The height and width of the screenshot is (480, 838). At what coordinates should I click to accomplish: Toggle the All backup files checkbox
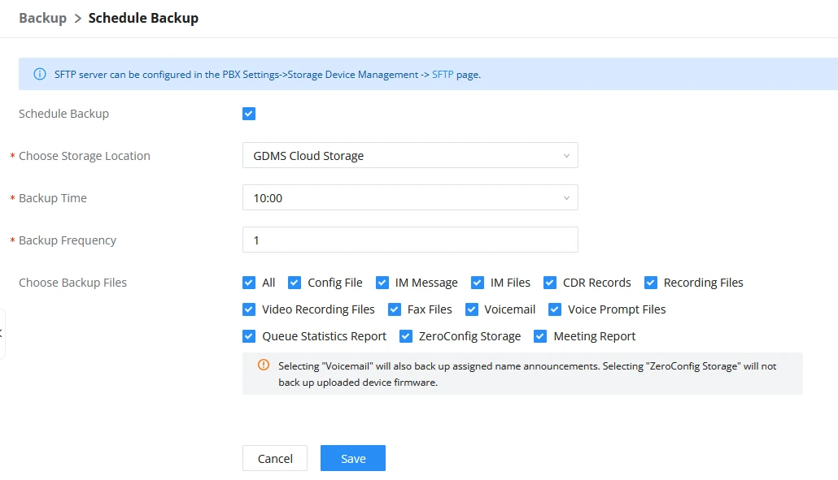248,283
